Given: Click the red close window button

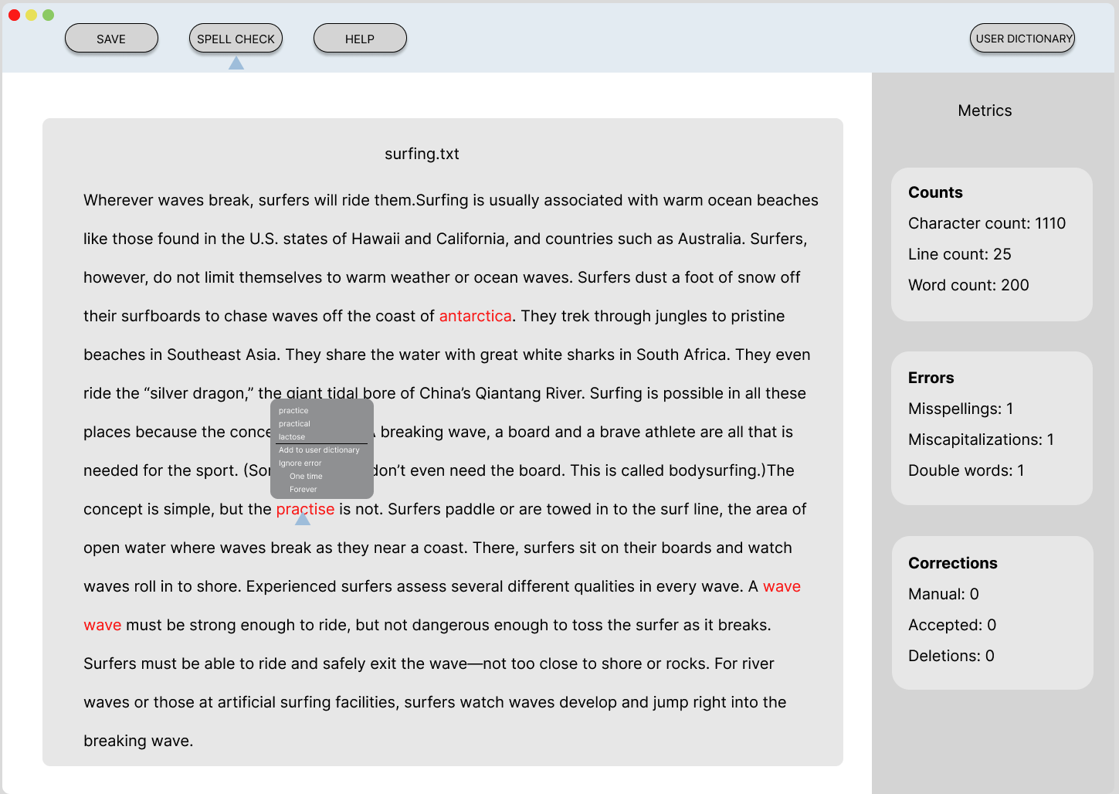Looking at the screenshot, I should 14,15.
